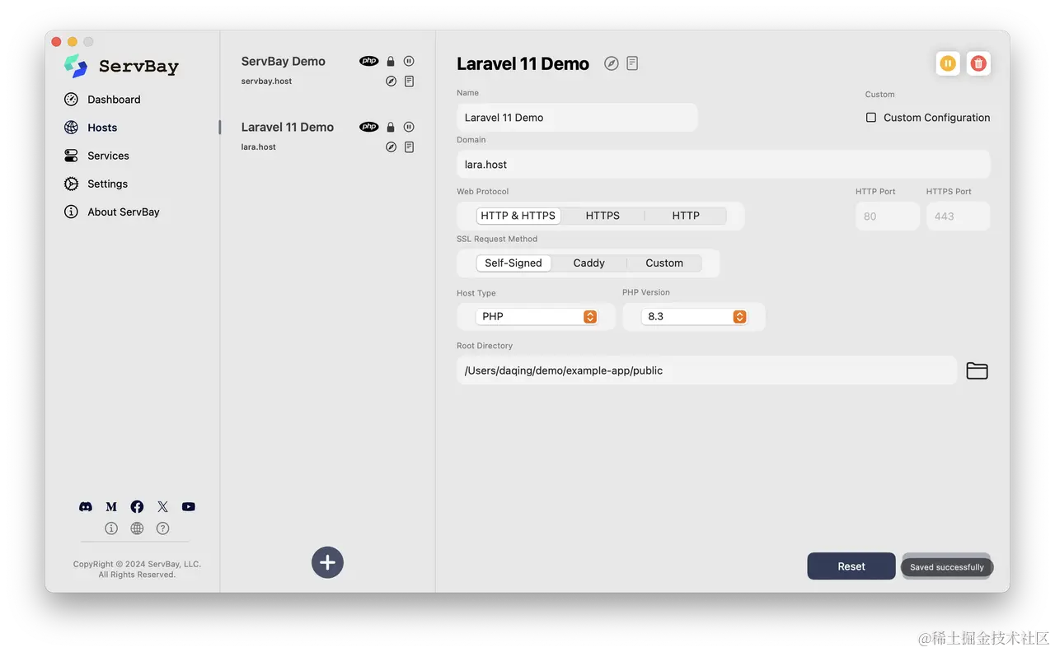Enable the Custom Configuration checkbox
The image size is (1055, 652).
871,118
